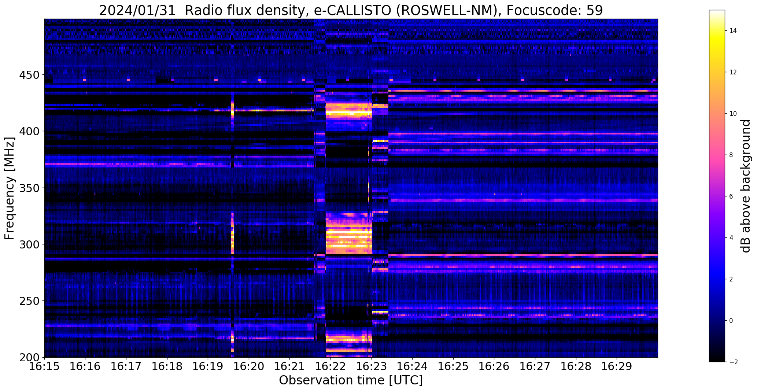Click the 200 MHz frequency tick label
The height and width of the screenshot is (391, 757).
point(29,357)
